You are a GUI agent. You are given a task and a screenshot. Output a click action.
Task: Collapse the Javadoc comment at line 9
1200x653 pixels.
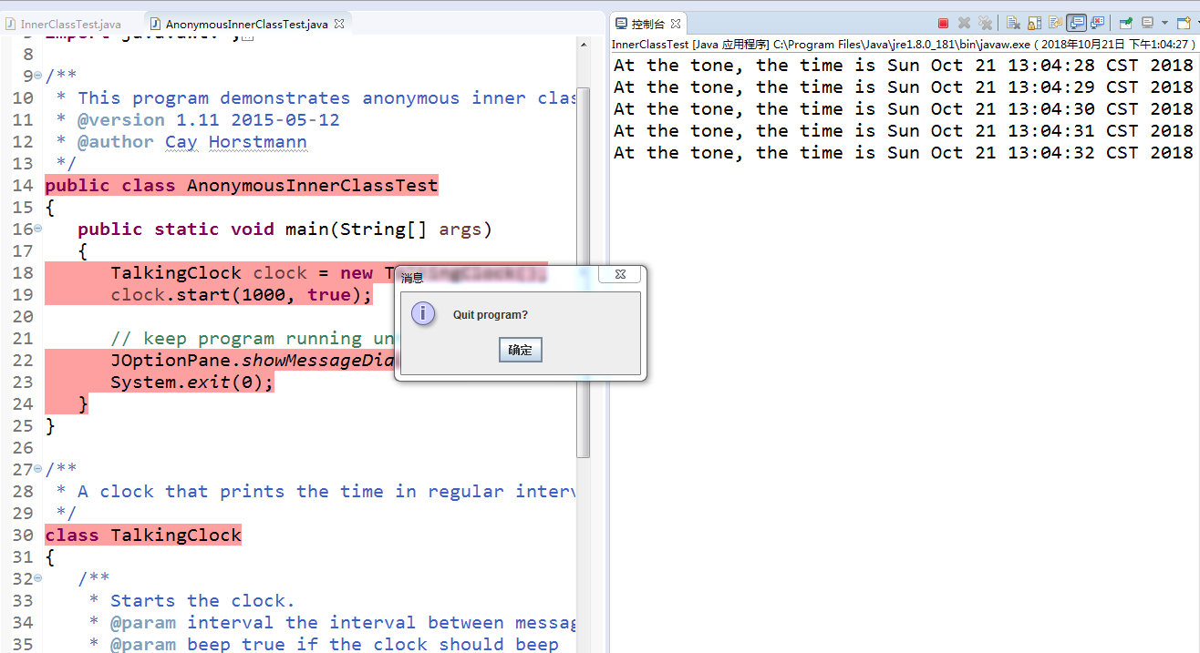(x=37, y=77)
